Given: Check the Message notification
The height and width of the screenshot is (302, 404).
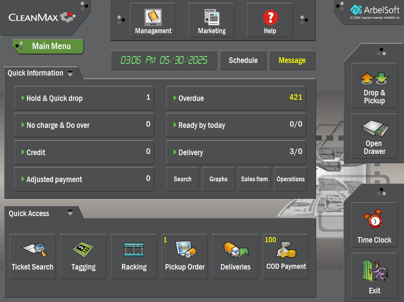Looking at the screenshot, I should (292, 60).
